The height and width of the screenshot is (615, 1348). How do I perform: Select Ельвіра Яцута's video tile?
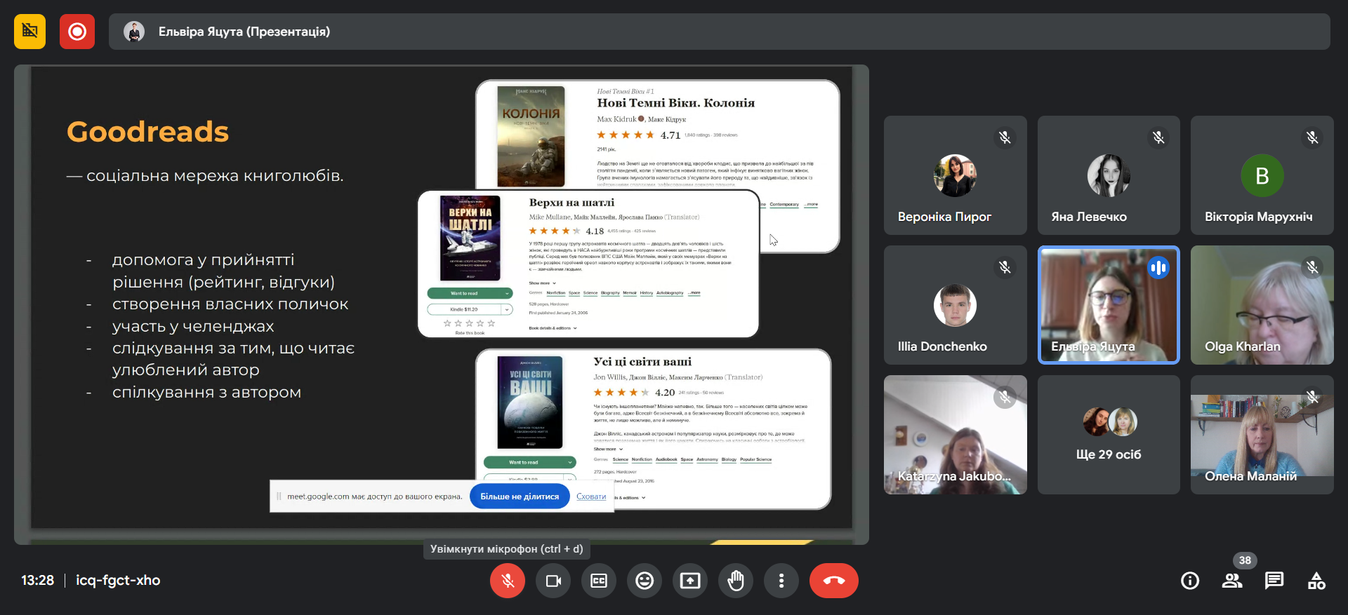(x=1109, y=305)
